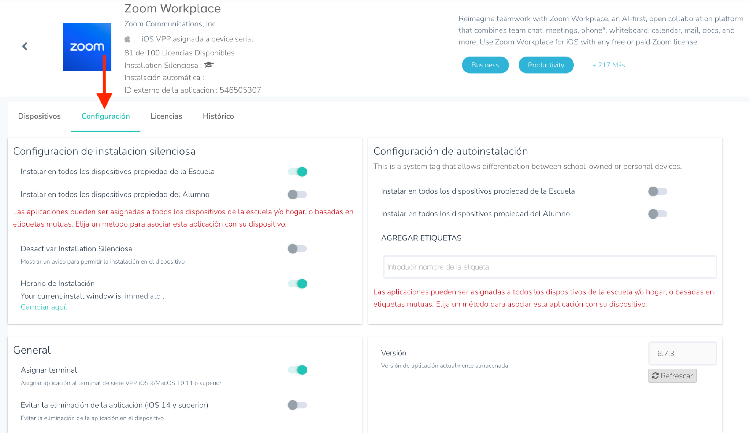
Task: Click the Cambiar aquí link
Action: point(44,307)
